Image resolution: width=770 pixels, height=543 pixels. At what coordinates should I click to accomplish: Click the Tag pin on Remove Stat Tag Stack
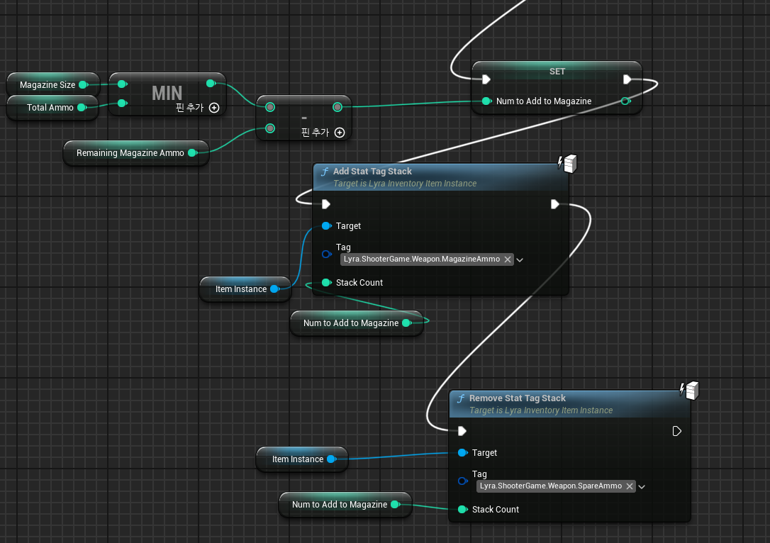[462, 481]
